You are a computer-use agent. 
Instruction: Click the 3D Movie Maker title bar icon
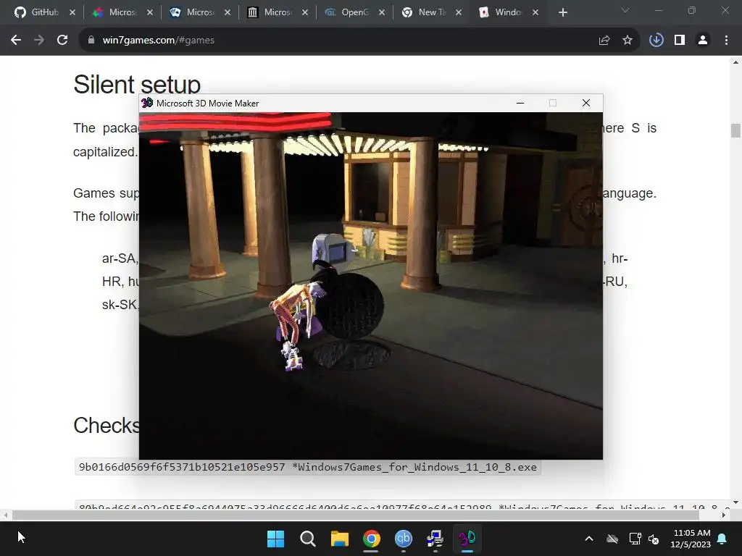click(147, 103)
